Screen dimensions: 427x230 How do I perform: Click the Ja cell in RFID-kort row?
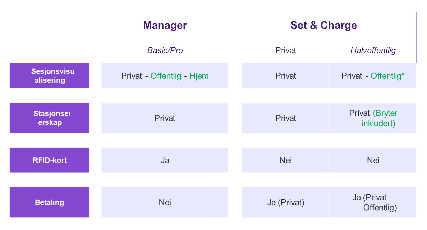coord(165,160)
